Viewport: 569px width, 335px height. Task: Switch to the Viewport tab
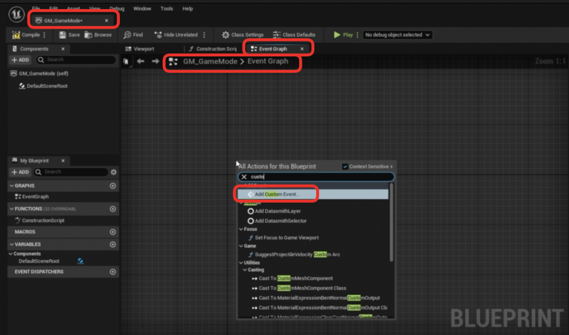pos(140,49)
